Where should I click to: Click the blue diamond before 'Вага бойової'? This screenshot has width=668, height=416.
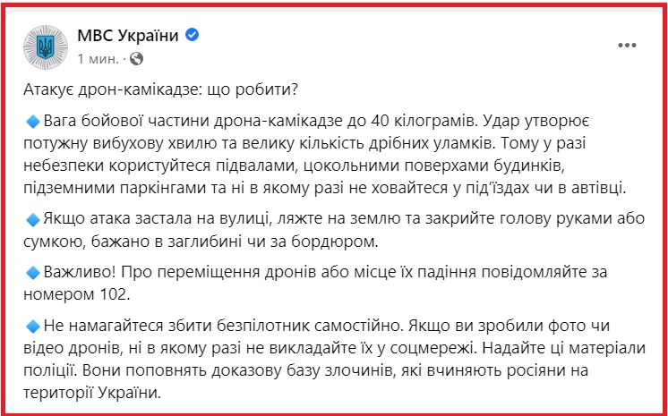click(33, 123)
